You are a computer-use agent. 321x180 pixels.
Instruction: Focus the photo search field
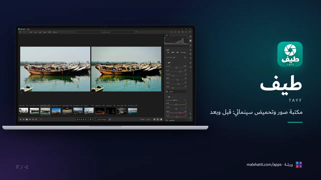[x=105, y=32]
